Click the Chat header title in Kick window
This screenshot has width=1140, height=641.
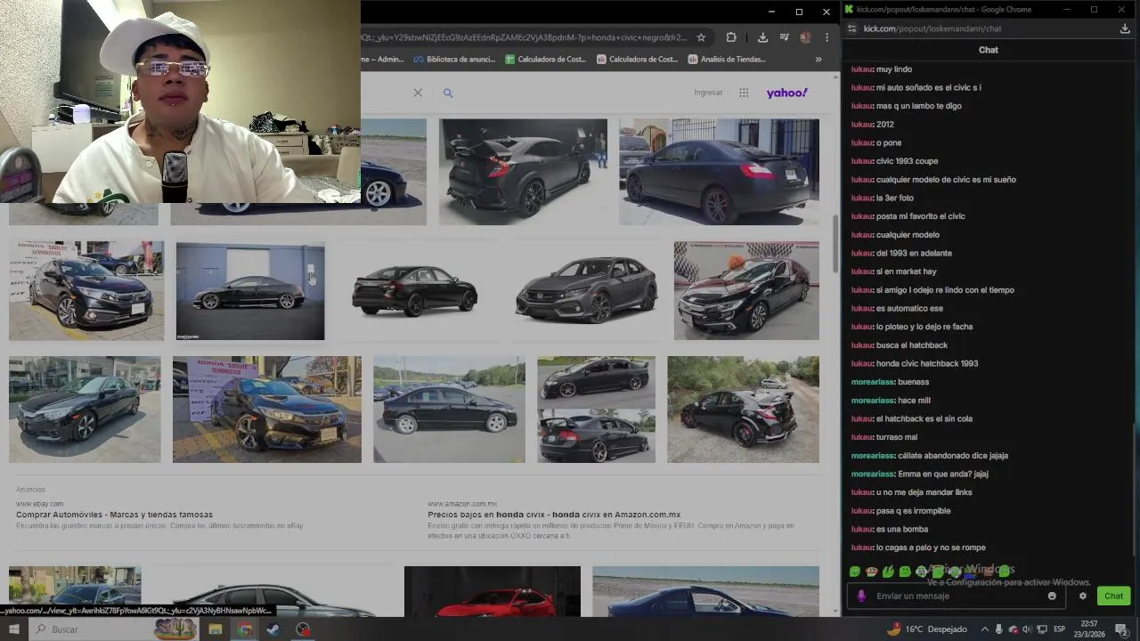(x=989, y=50)
